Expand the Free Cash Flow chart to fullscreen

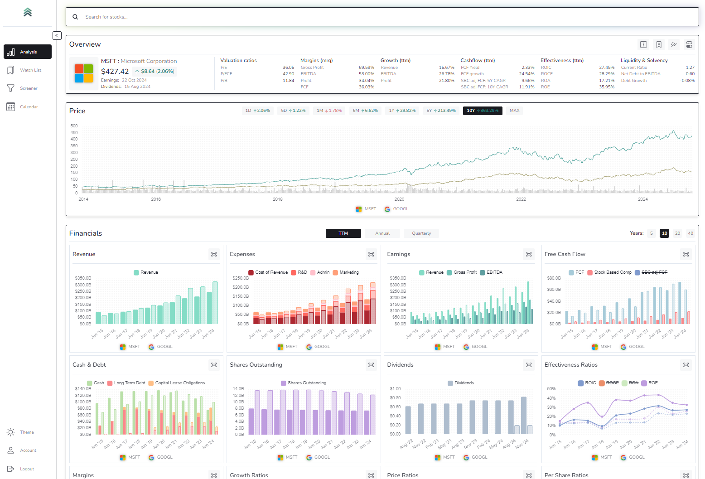tap(686, 254)
